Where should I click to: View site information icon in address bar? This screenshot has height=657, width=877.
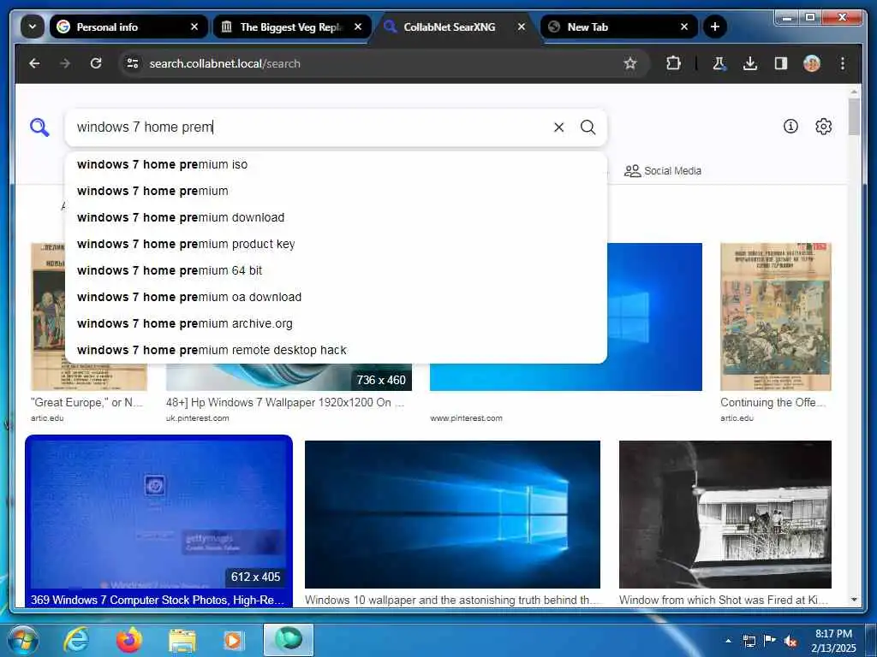[133, 63]
